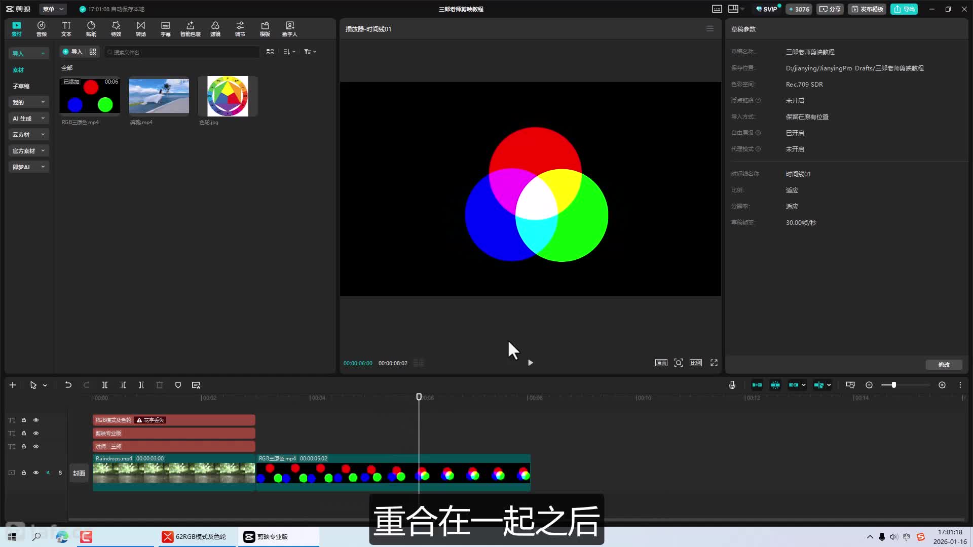Click the 修改 button in draft parameters

pos(944,365)
